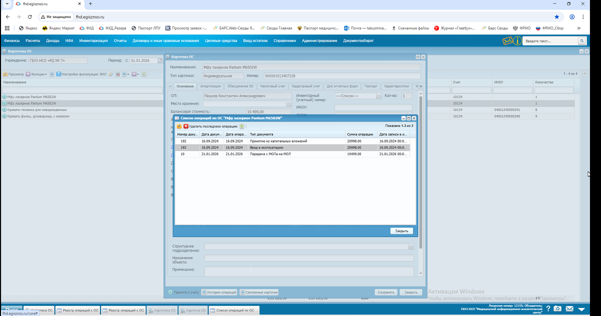The width and height of the screenshot is (601, 316).
Task: Expand 'Функции' dropdown in Картотека ОС
Action: 36,74
